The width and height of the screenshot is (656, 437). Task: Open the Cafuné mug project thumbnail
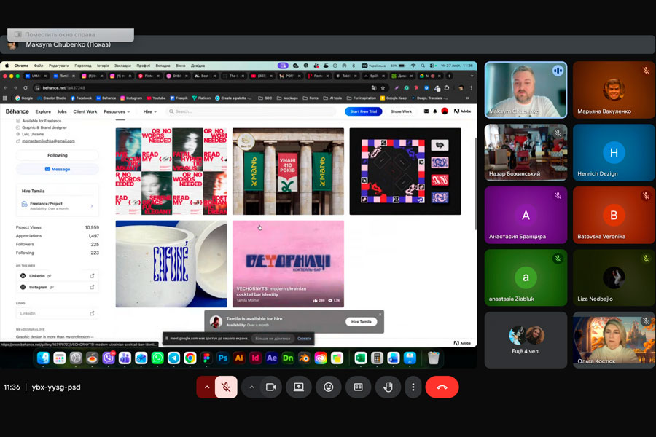[x=171, y=264]
